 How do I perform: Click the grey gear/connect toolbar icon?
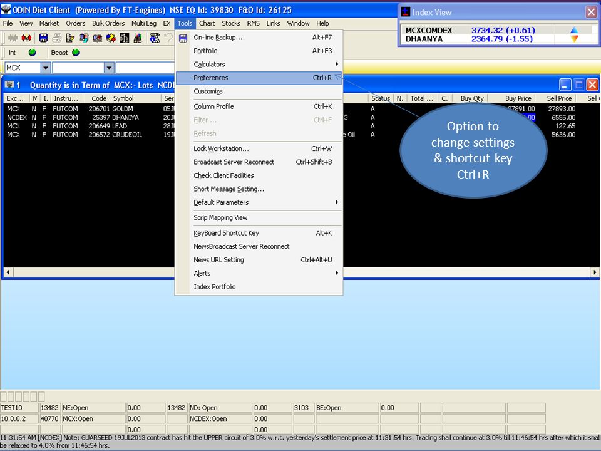(x=13, y=38)
